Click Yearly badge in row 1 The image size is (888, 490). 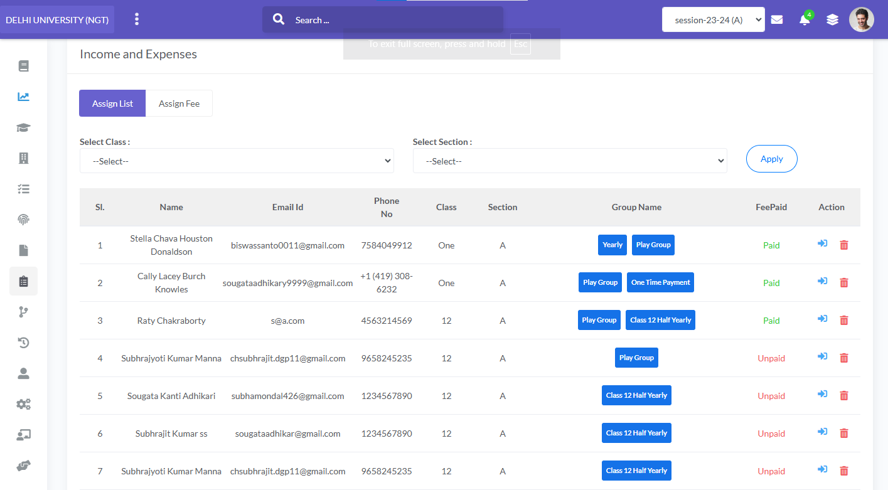pos(613,245)
